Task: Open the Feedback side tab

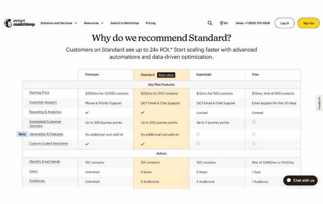Action: point(319,103)
